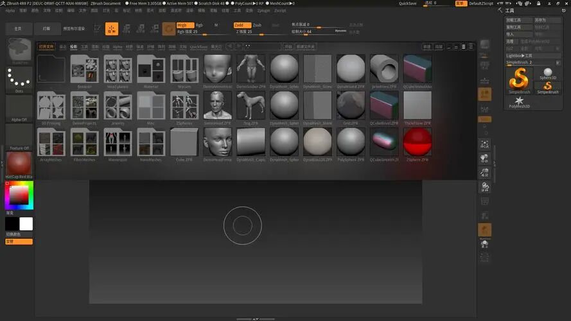The image size is (571, 321).
Task: Open the Texture Off slot
Action: pos(19,137)
